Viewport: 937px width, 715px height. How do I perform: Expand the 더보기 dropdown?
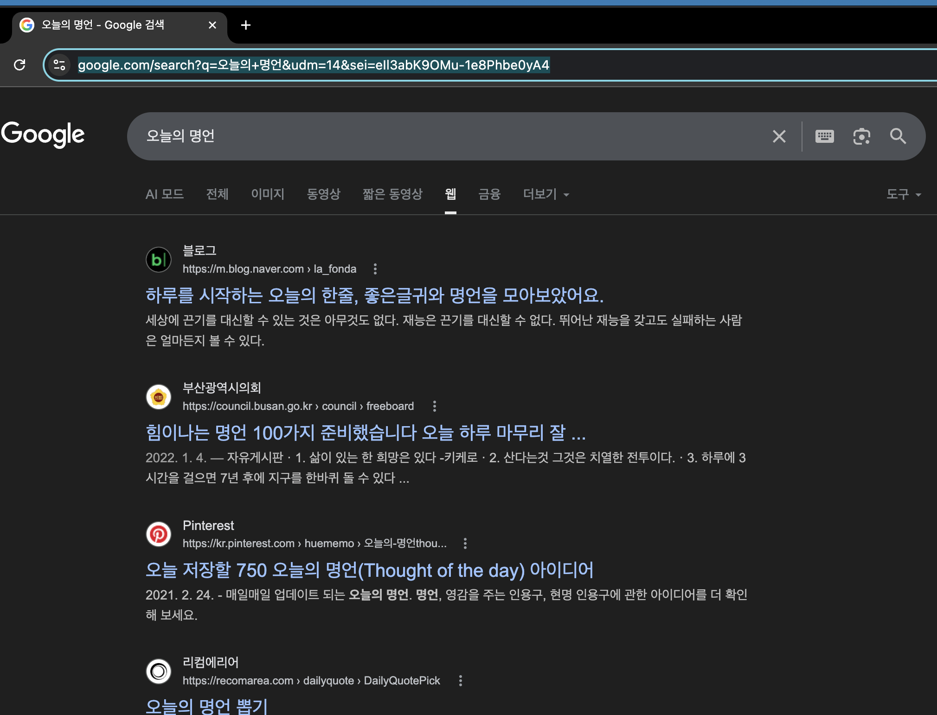pyautogui.click(x=546, y=194)
